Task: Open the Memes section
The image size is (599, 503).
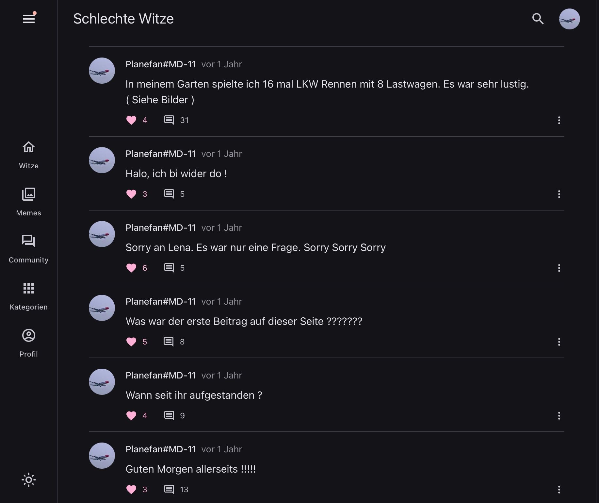Action: (x=29, y=202)
